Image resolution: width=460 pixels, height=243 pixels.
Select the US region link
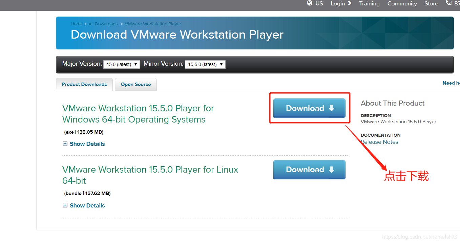[319, 4]
